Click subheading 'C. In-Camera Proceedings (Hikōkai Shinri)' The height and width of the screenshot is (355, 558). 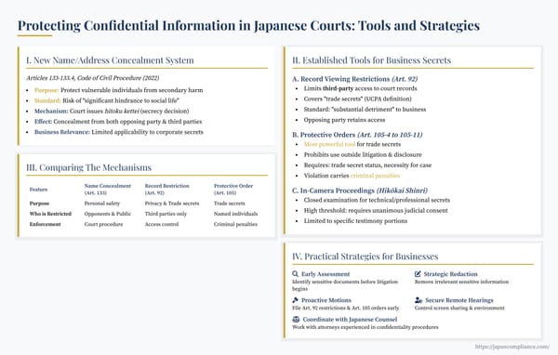[x=360, y=191]
